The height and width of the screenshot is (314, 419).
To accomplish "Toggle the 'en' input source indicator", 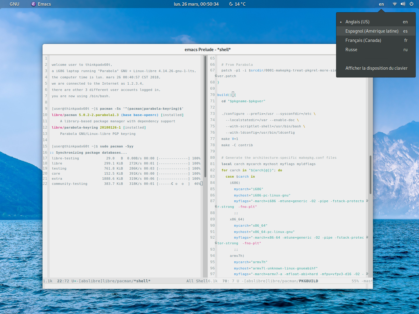I will pyautogui.click(x=381, y=4).
